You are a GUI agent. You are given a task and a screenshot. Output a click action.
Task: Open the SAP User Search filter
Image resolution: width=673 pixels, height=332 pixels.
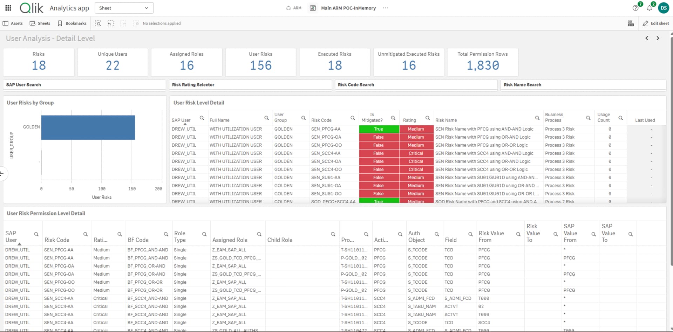[84, 85]
